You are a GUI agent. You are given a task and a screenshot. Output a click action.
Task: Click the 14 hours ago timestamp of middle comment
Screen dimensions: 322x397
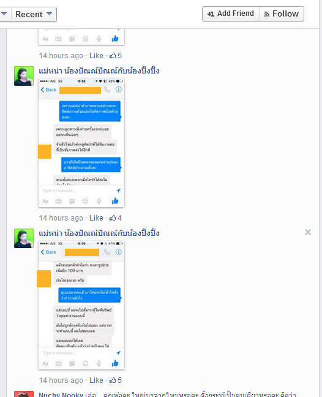click(61, 217)
